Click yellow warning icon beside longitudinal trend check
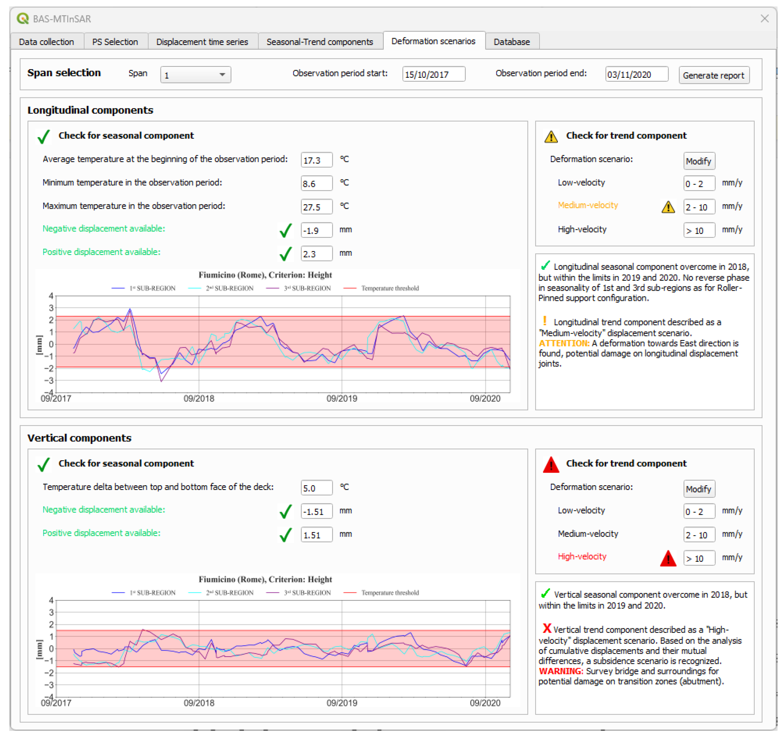This screenshot has height=741, width=784. coord(551,137)
